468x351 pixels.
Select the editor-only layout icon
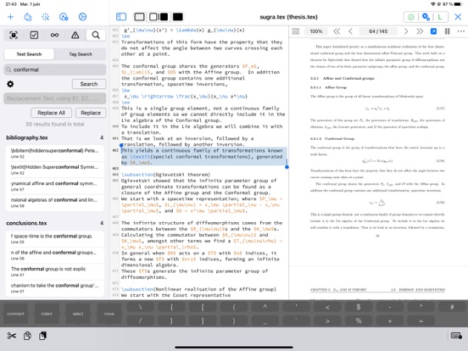click(139, 17)
